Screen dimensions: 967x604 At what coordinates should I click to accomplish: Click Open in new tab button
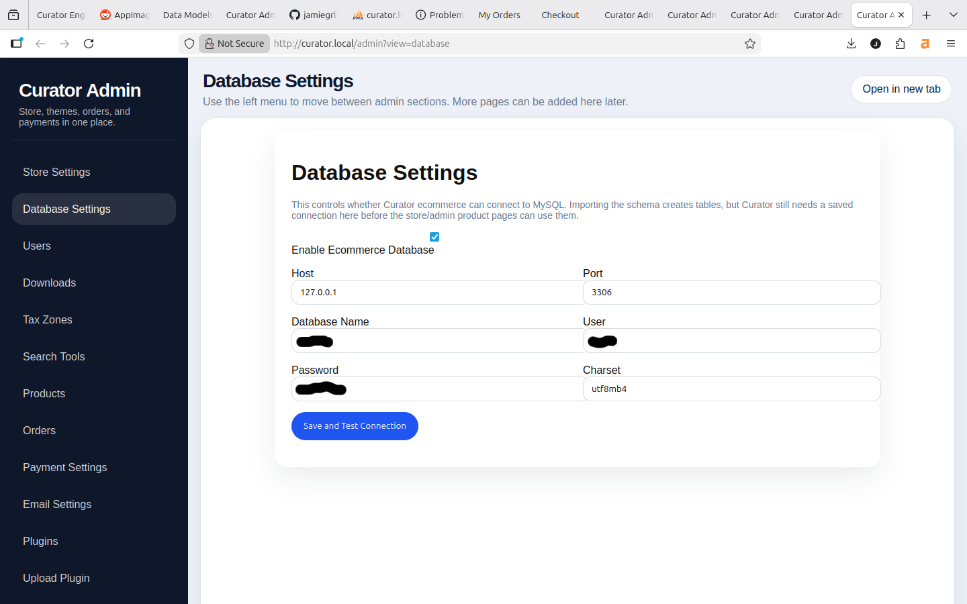(901, 89)
